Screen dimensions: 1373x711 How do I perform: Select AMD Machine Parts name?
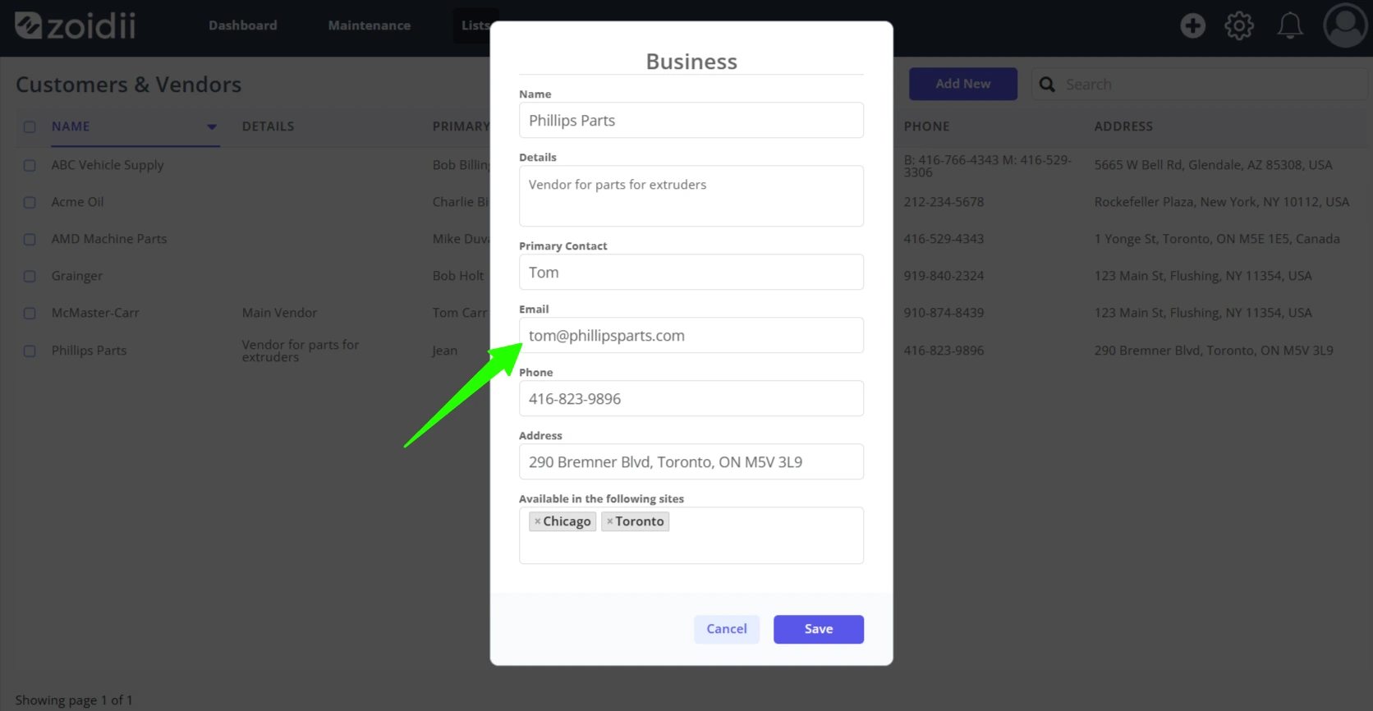click(109, 239)
